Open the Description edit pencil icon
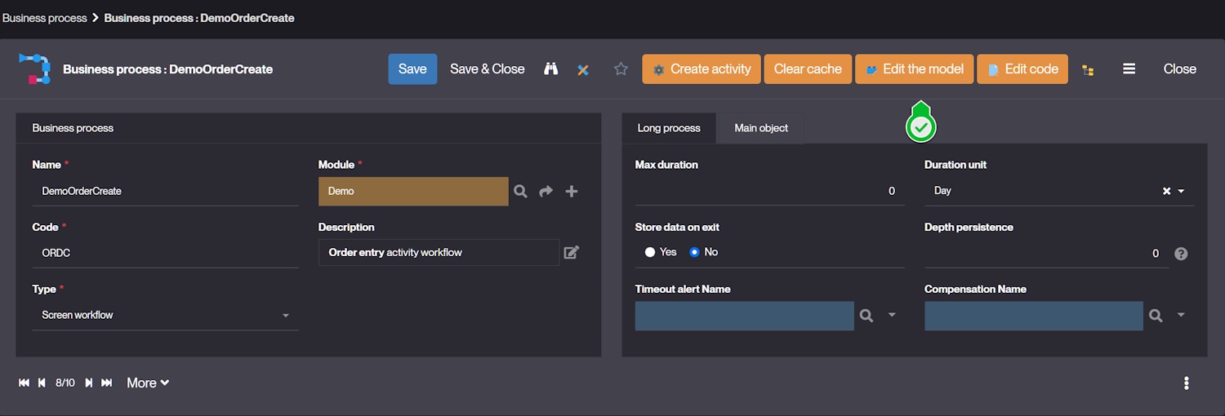The width and height of the screenshot is (1225, 416). [x=572, y=253]
